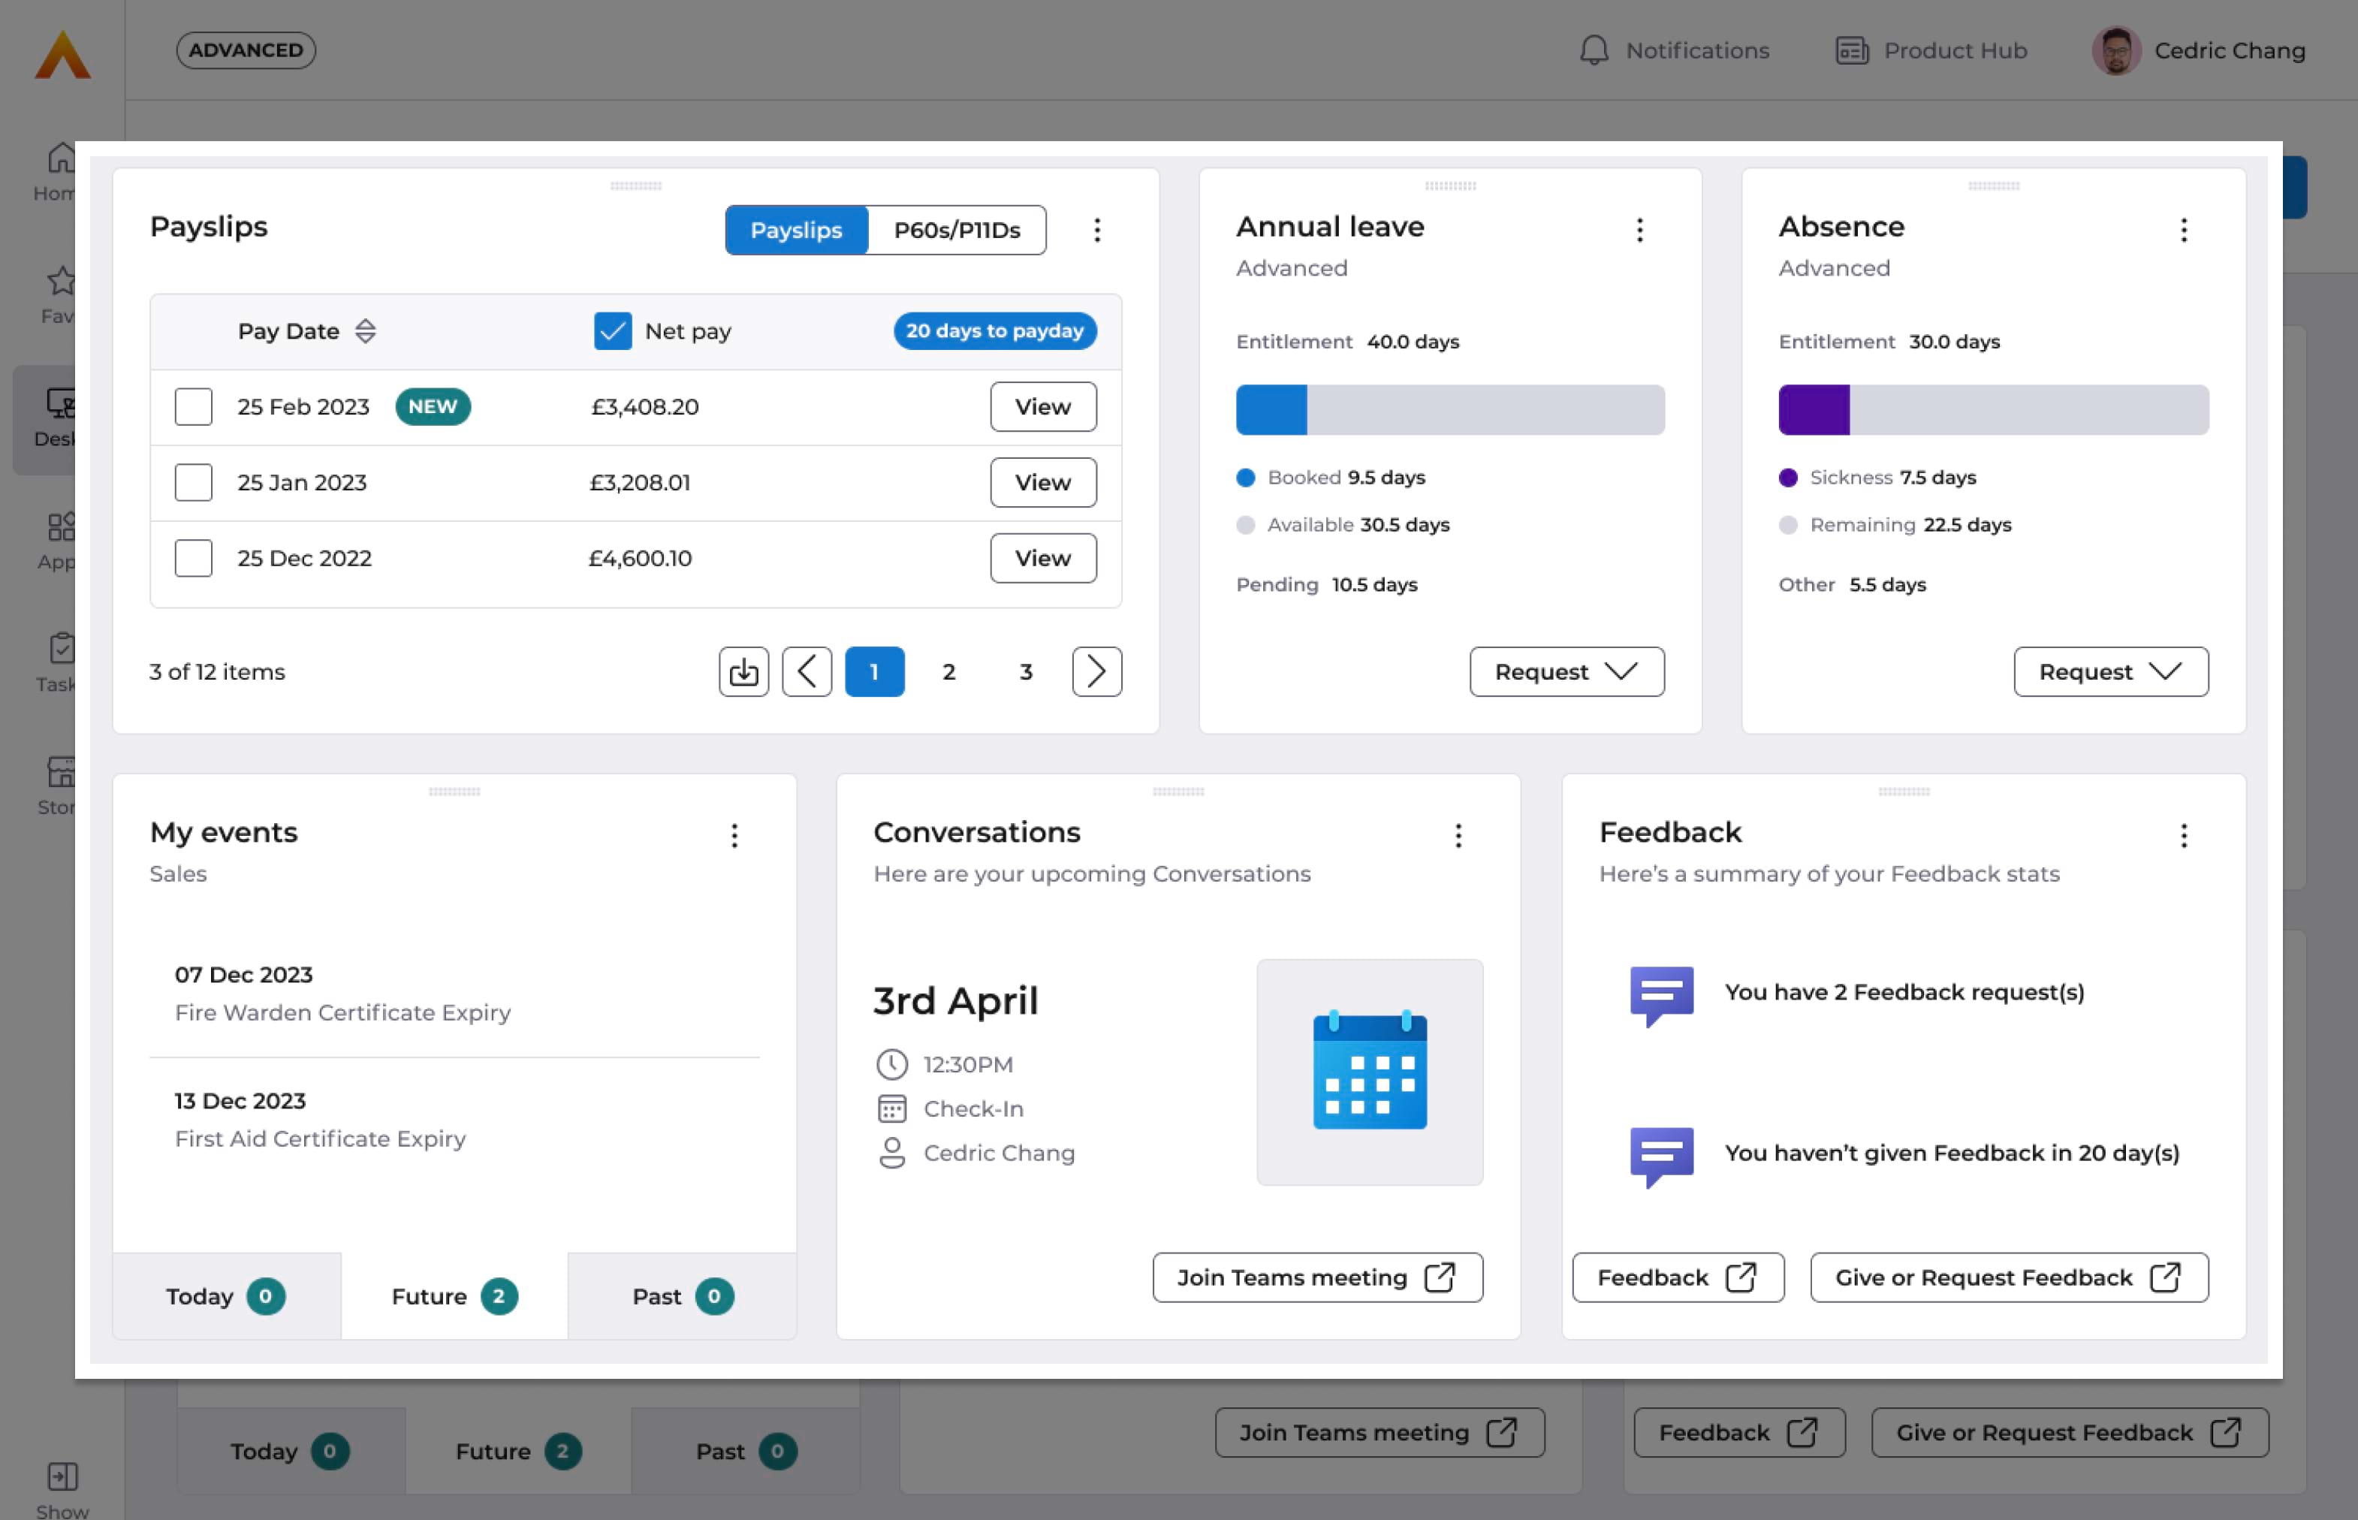Open the Apps grid sidebar icon

tap(61, 526)
